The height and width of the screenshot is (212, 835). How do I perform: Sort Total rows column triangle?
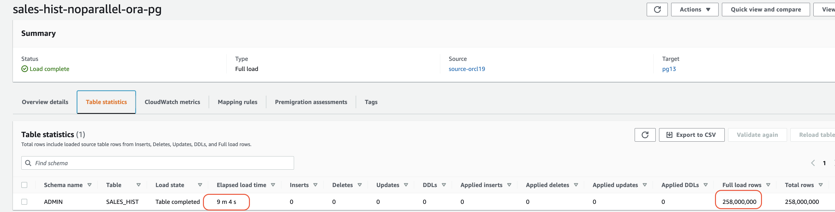pyautogui.click(x=820, y=185)
